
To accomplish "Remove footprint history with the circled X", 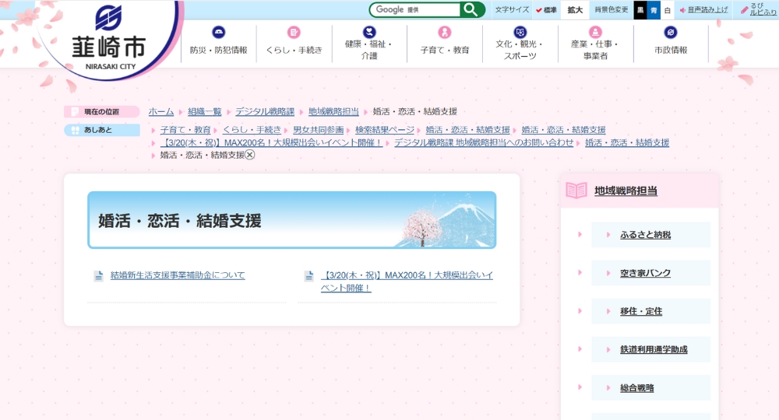I will (x=250, y=155).
